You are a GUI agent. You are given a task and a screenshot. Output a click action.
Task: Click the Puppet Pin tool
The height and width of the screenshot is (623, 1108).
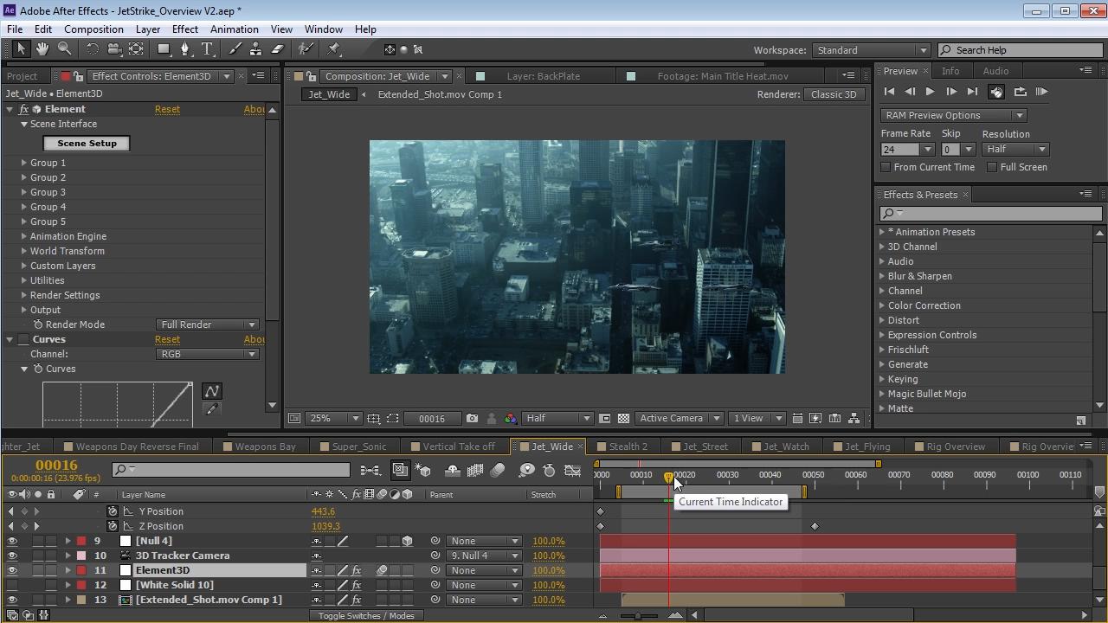click(x=334, y=49)
